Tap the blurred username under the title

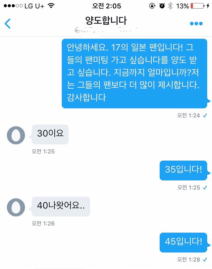tap(106, 30)
